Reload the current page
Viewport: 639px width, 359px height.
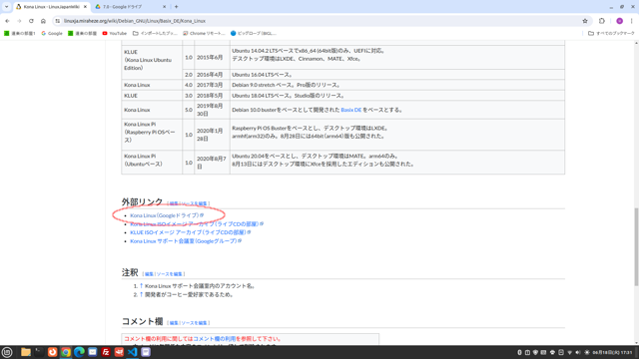click(31, 21)
